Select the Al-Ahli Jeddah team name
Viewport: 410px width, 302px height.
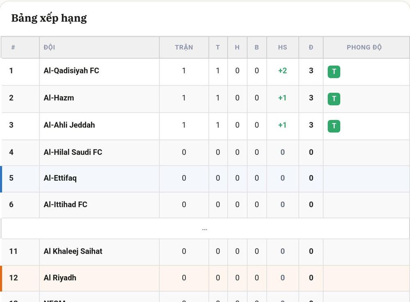[x=69, y=125]
